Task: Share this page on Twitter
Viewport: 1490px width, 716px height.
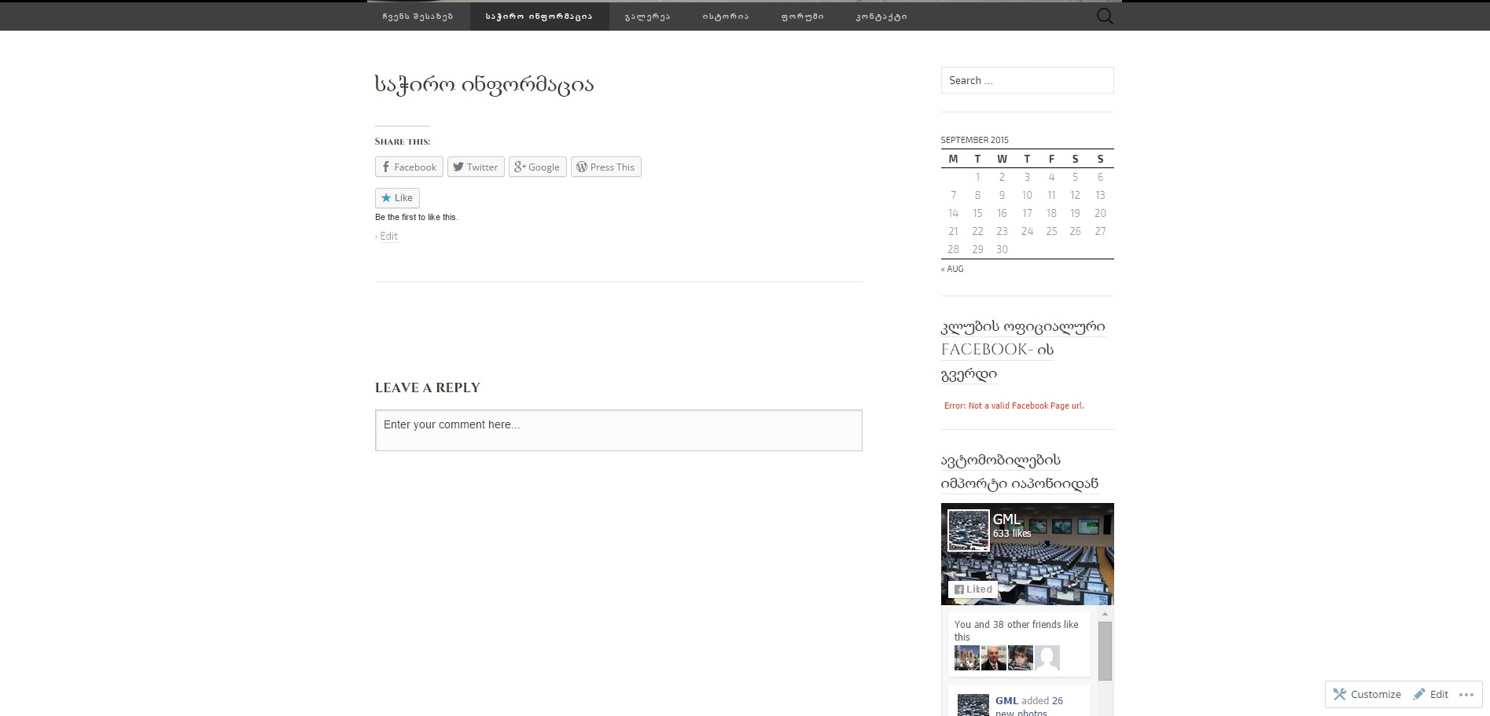Action: tap(476, 167)
